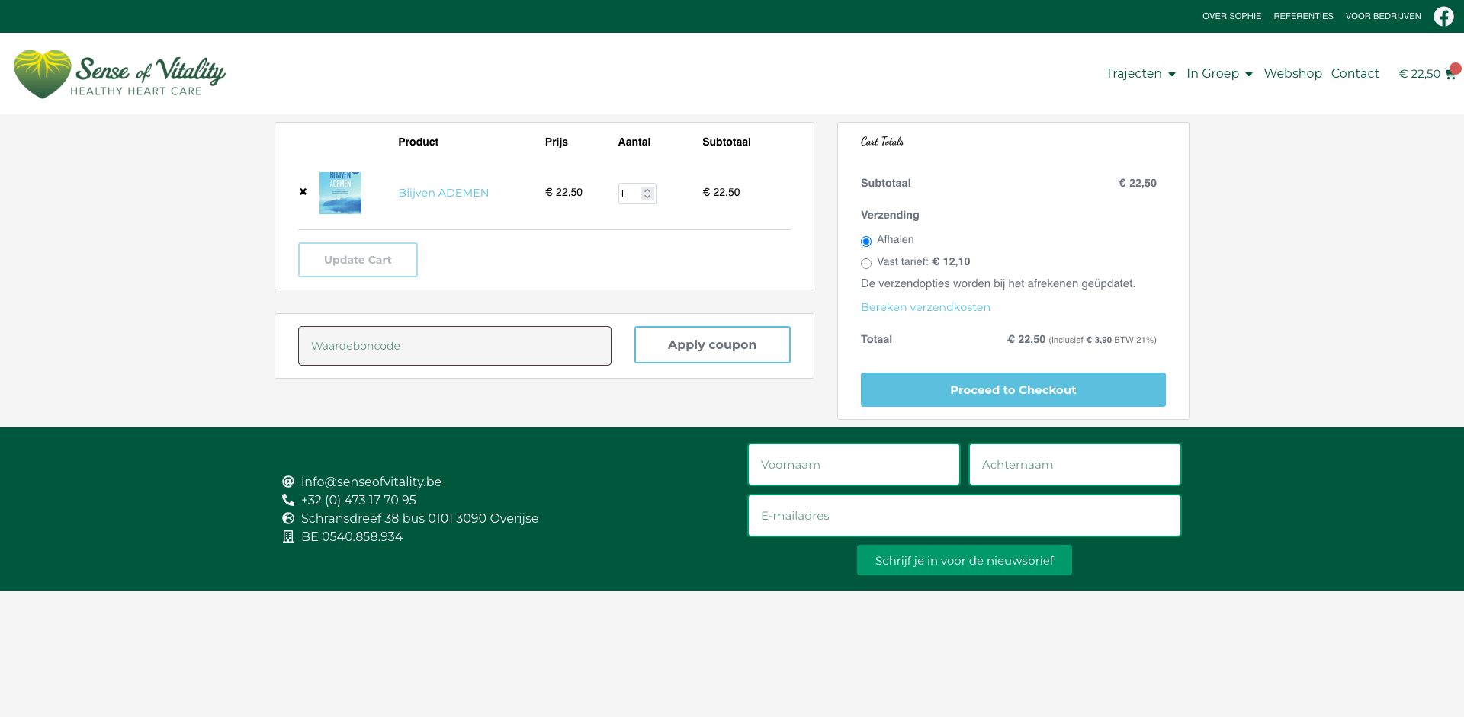Image resolution: width=1464 pixels, height=717 pixels.
Task: Focus the Waardeboncode coupon field
Action: pyautogui.click(x=454, y=346)
